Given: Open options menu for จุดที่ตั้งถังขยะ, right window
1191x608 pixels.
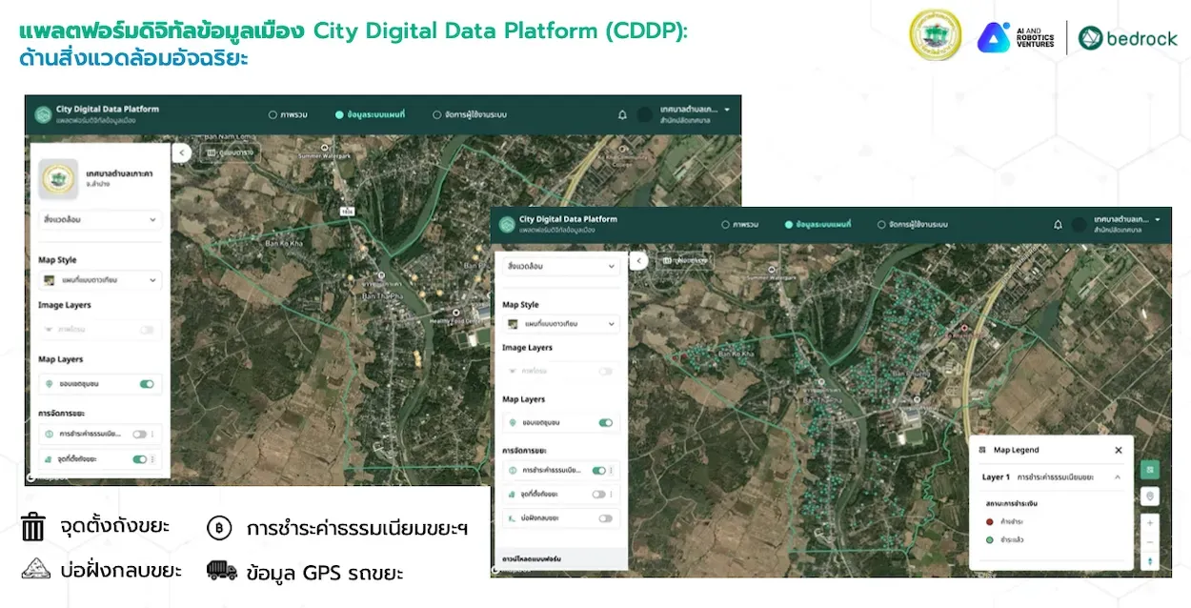Looking at the screenshot, I should [611, 495].
